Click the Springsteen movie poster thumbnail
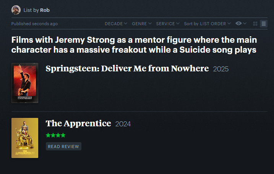The width and height of the screenshot is (274, 174). 25,83
